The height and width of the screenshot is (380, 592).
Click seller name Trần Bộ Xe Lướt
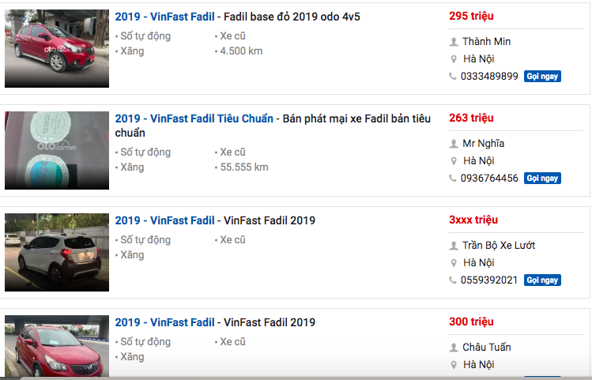point(499,246)
